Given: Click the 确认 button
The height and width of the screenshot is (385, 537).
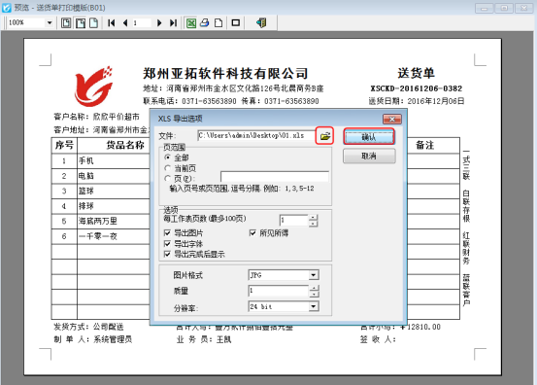Looking at the screenshot, I should [x=369, y=137].
